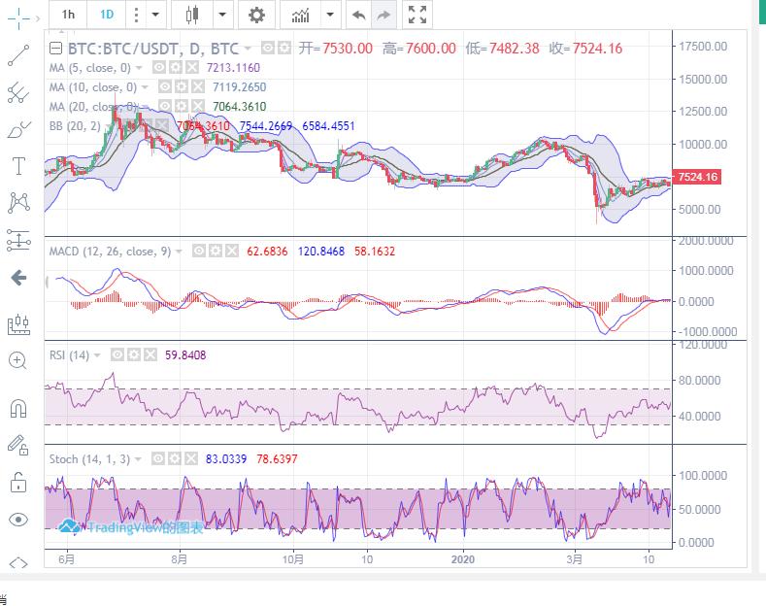The height and width of the screenshot is (606, 766).
Task: Select the trend line drawing tool
Action: point(17,55)
